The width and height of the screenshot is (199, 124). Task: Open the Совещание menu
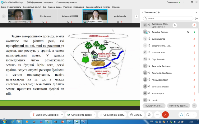pos(78,7)
